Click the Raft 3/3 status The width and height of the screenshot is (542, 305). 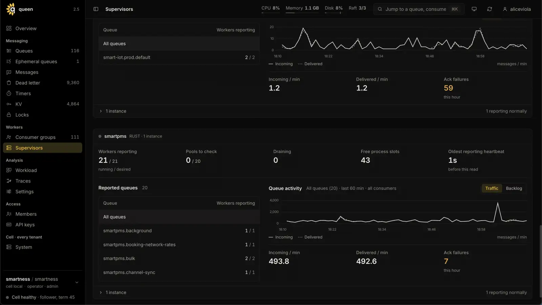pos(357,8)
